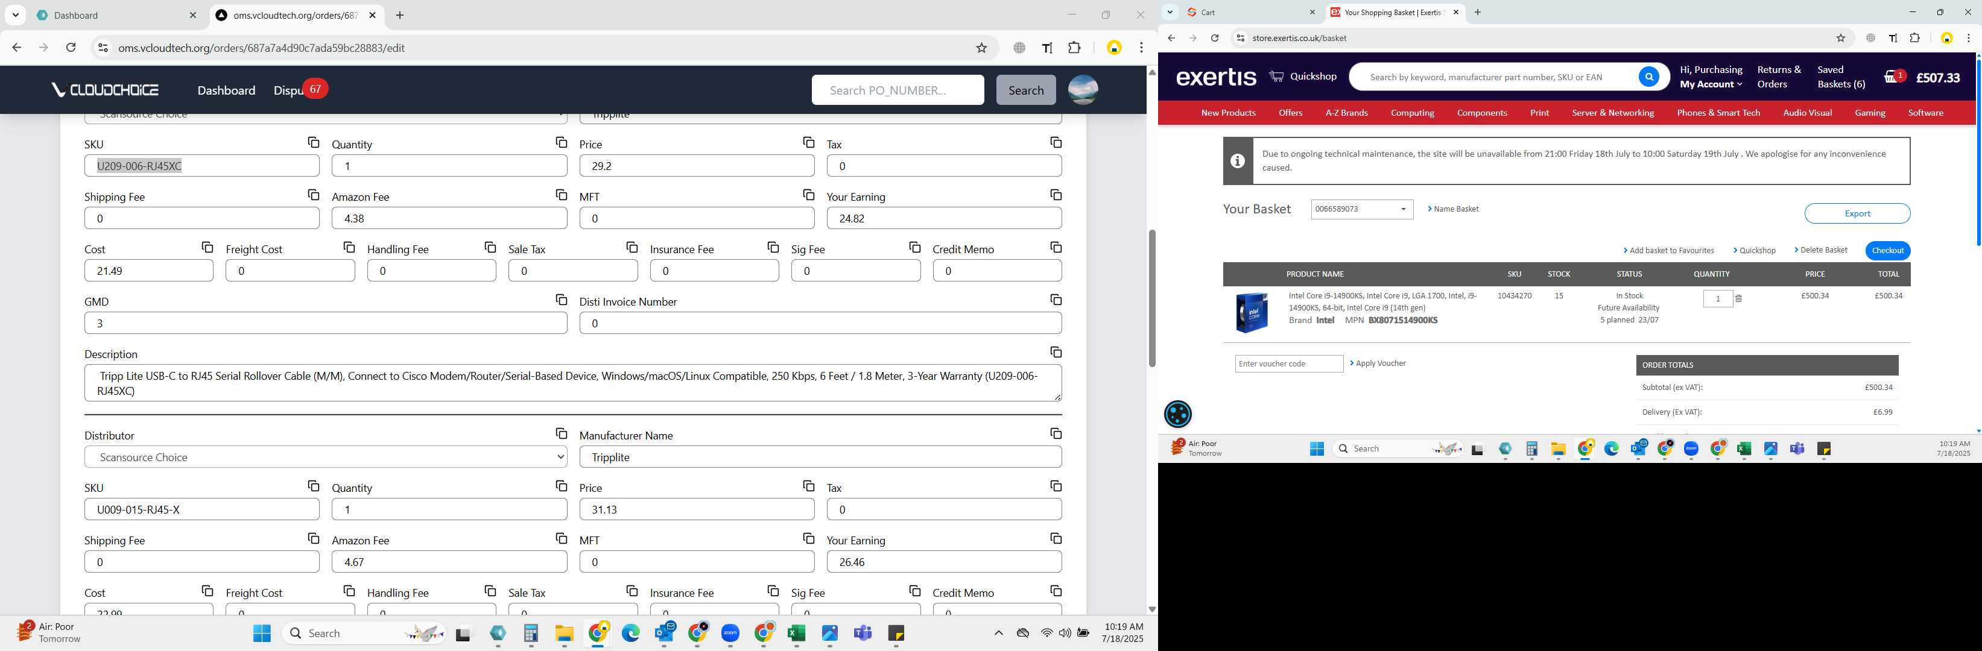Open A-Z Brands menu
Viewport: 1982px width, 651px height.
pyautogui.click(x=1346, y=113)
